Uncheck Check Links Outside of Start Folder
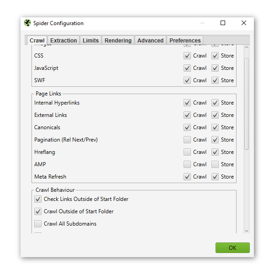 [38, 199]
